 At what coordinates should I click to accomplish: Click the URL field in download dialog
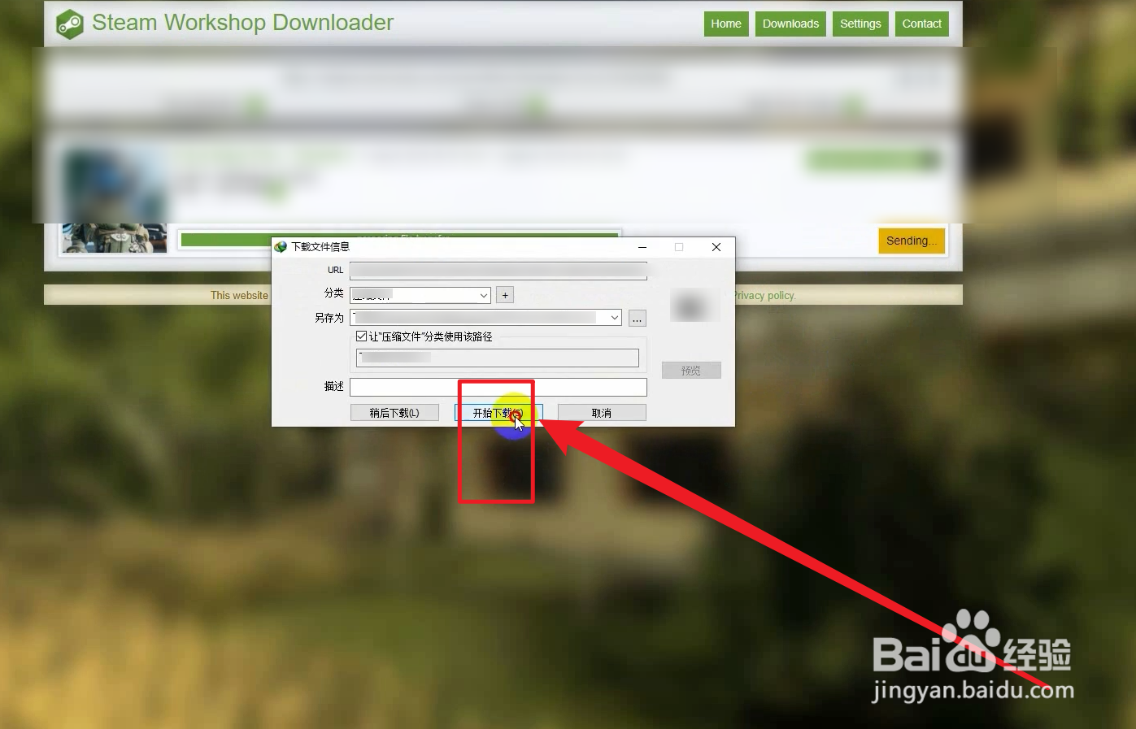click(x=498, y=271)
